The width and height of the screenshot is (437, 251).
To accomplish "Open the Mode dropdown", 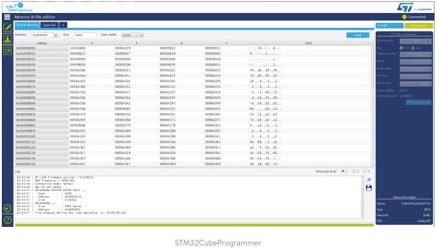I will tap(415, 62).
